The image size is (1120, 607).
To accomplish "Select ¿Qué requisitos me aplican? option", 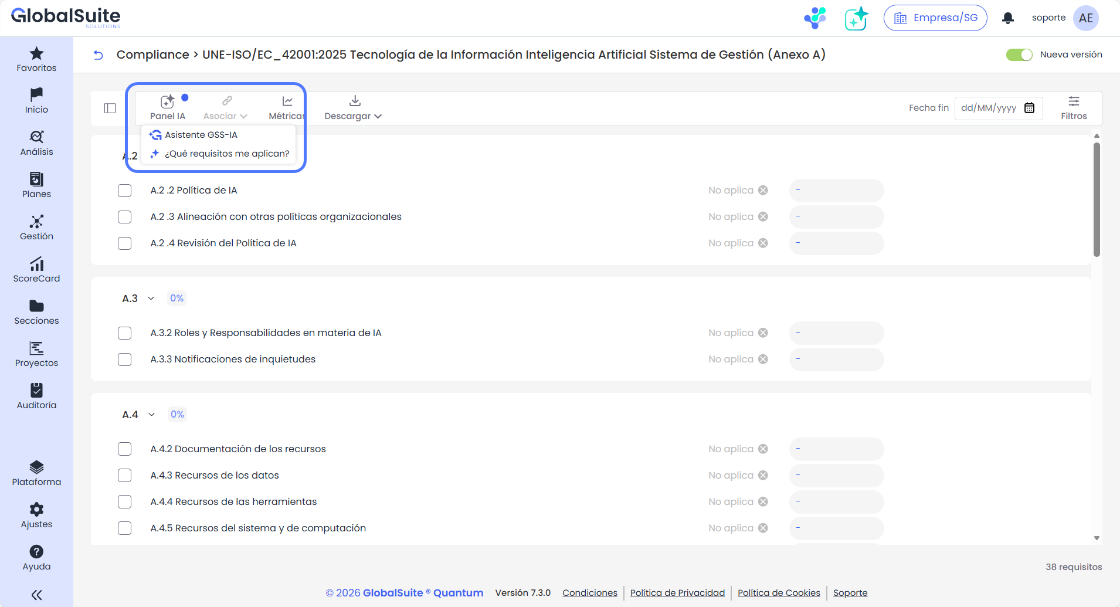I will [x=226, y=154].
